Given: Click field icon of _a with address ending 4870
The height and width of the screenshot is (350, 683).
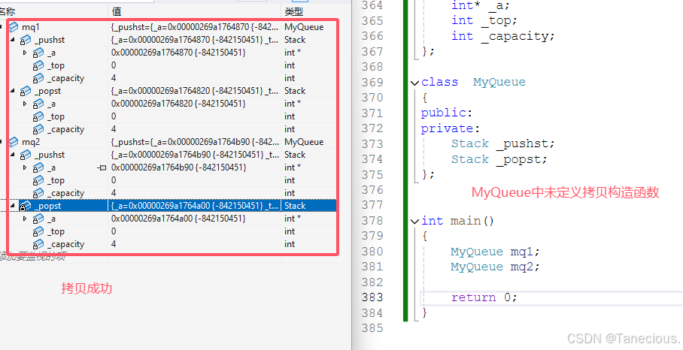Looking at the screenshot, I should click(x=38, y=53).
